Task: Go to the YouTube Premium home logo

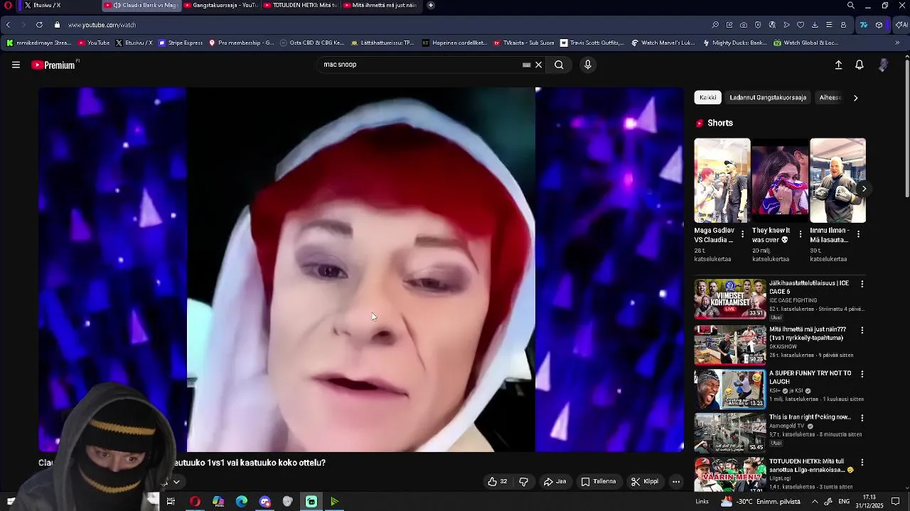Action: (55, 65)
